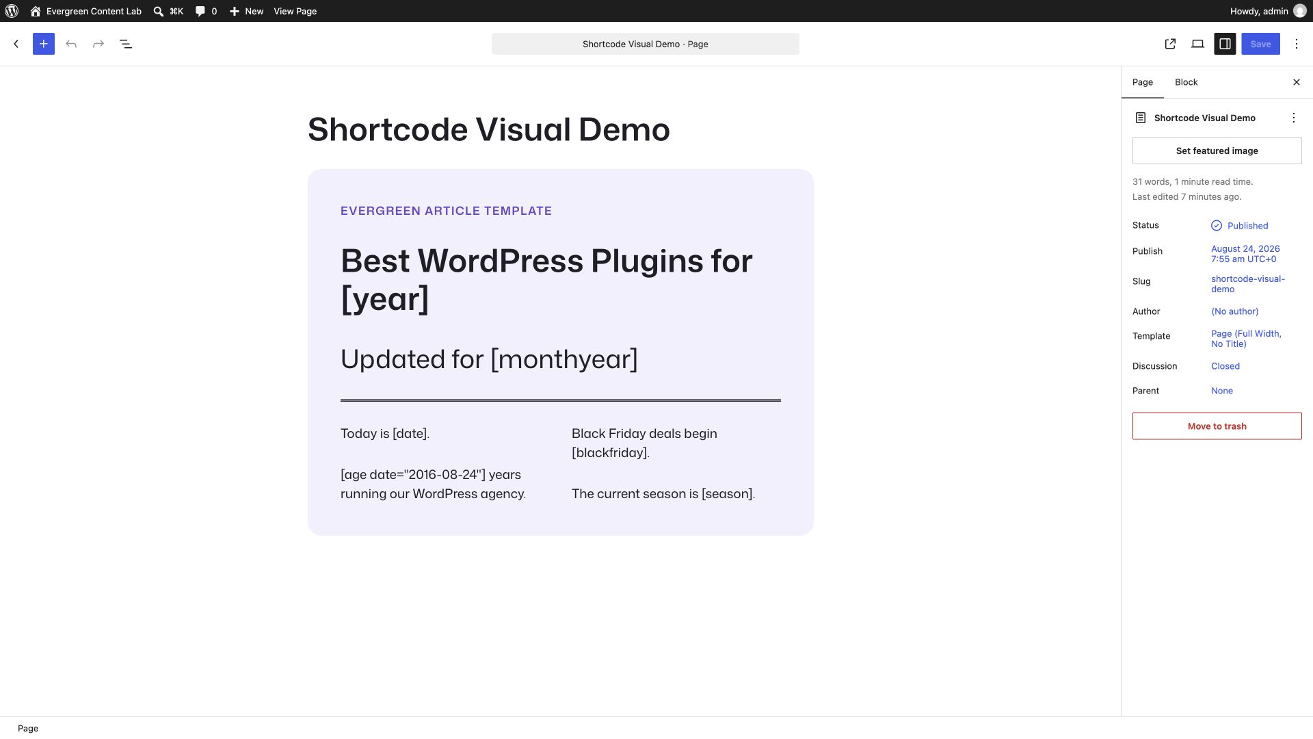Click the Save button
This screenshot has height=739, width=1313.
(x=1260, y=44)
